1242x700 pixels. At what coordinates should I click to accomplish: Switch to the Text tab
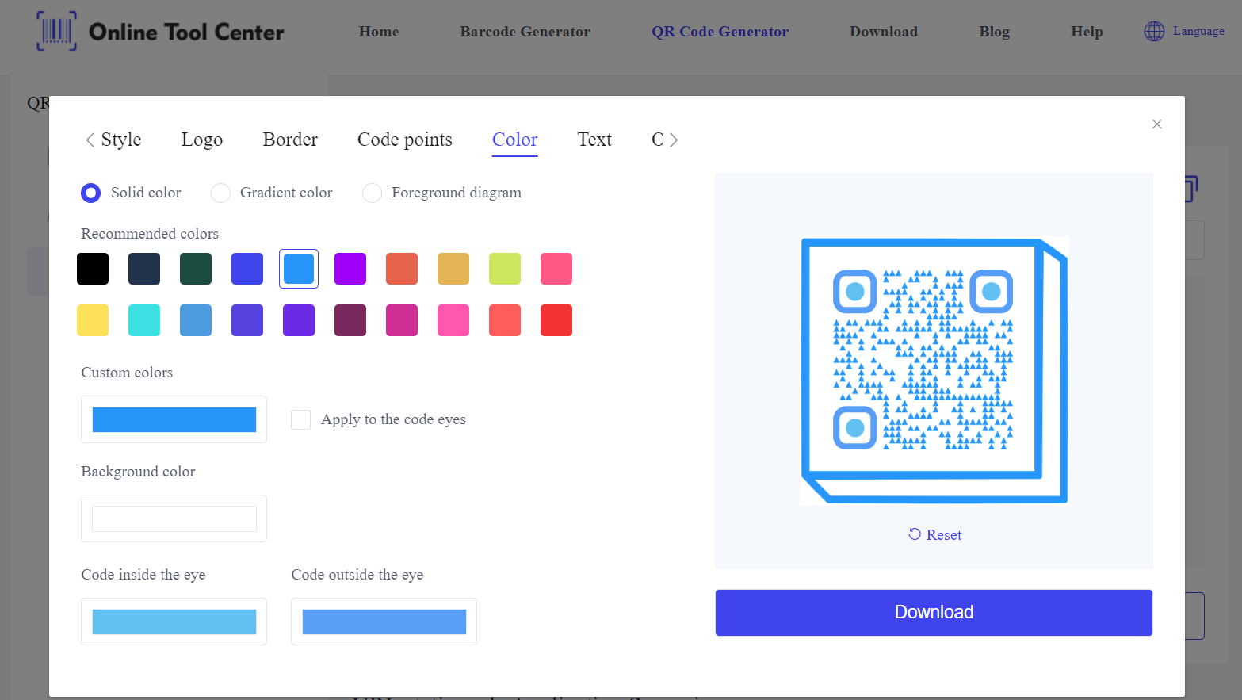(594, 140)
